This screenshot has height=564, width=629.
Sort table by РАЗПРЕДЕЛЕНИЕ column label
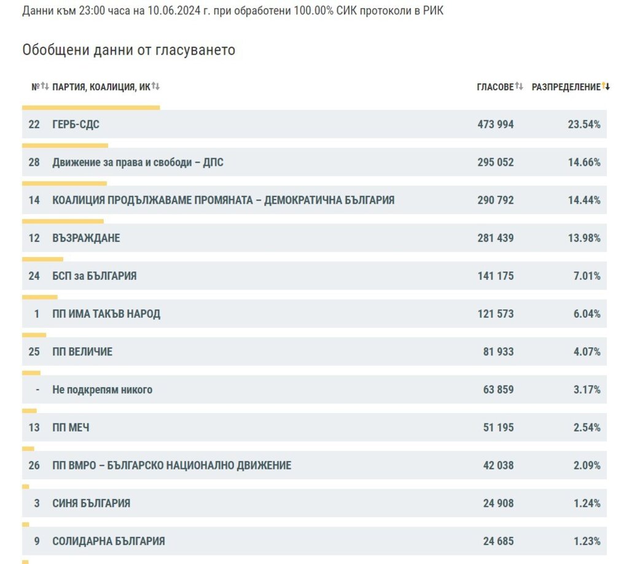(x=566, y=87)
